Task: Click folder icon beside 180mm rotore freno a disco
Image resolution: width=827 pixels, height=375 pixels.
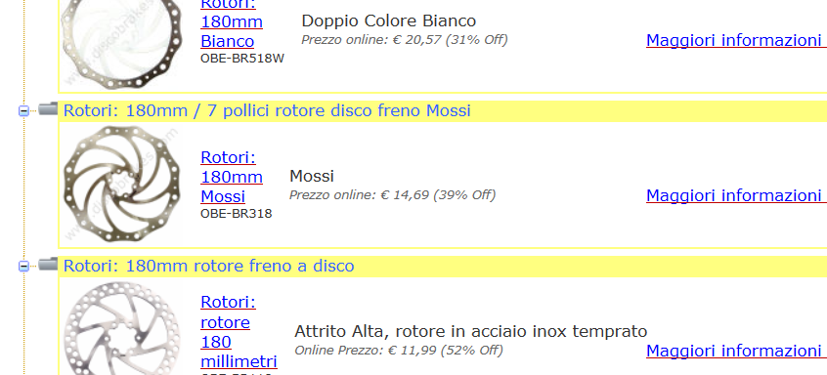Action: point(48,265)
